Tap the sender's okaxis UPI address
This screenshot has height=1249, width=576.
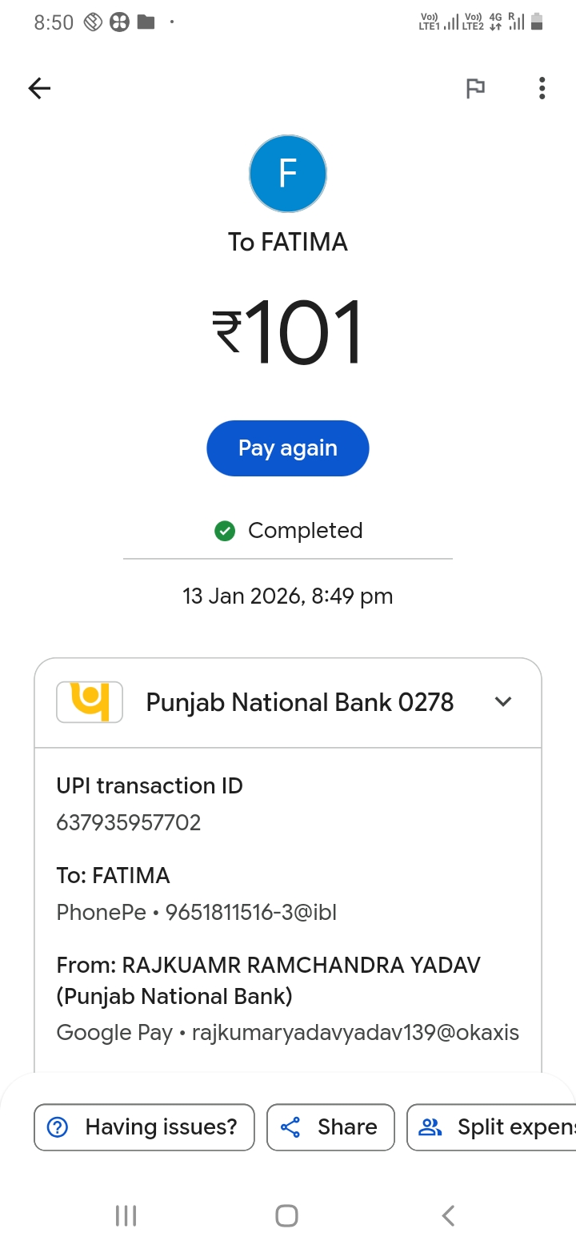coord(355,1033)
